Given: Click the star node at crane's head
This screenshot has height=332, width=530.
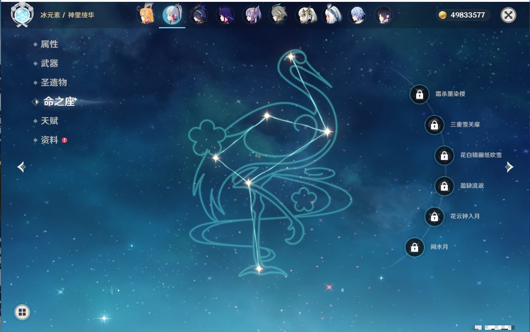Looking at the screenshot, I should click(x=291, y=56).
